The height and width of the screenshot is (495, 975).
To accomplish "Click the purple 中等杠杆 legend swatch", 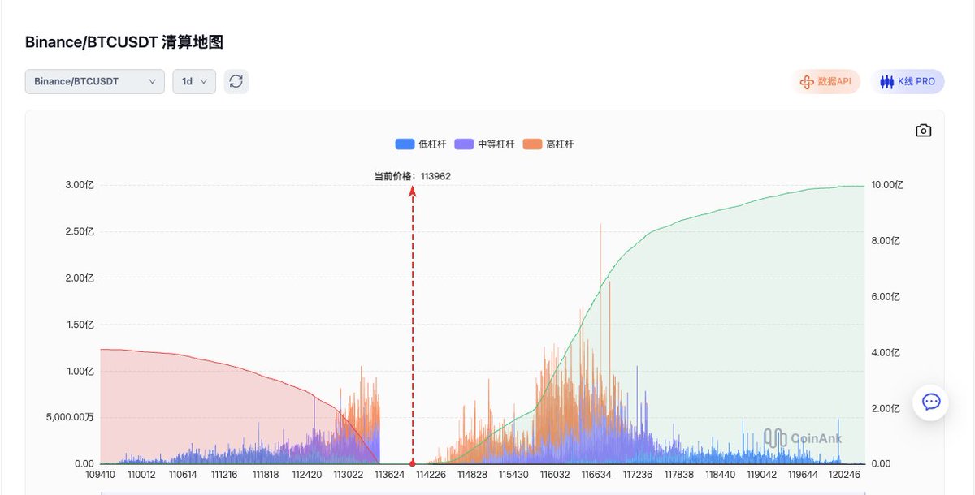I will 465,144.
